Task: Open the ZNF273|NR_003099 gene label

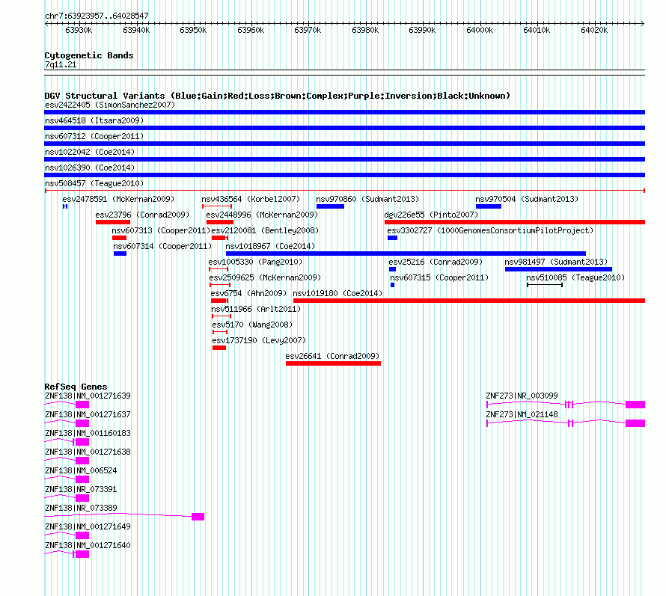Action: 522,396
